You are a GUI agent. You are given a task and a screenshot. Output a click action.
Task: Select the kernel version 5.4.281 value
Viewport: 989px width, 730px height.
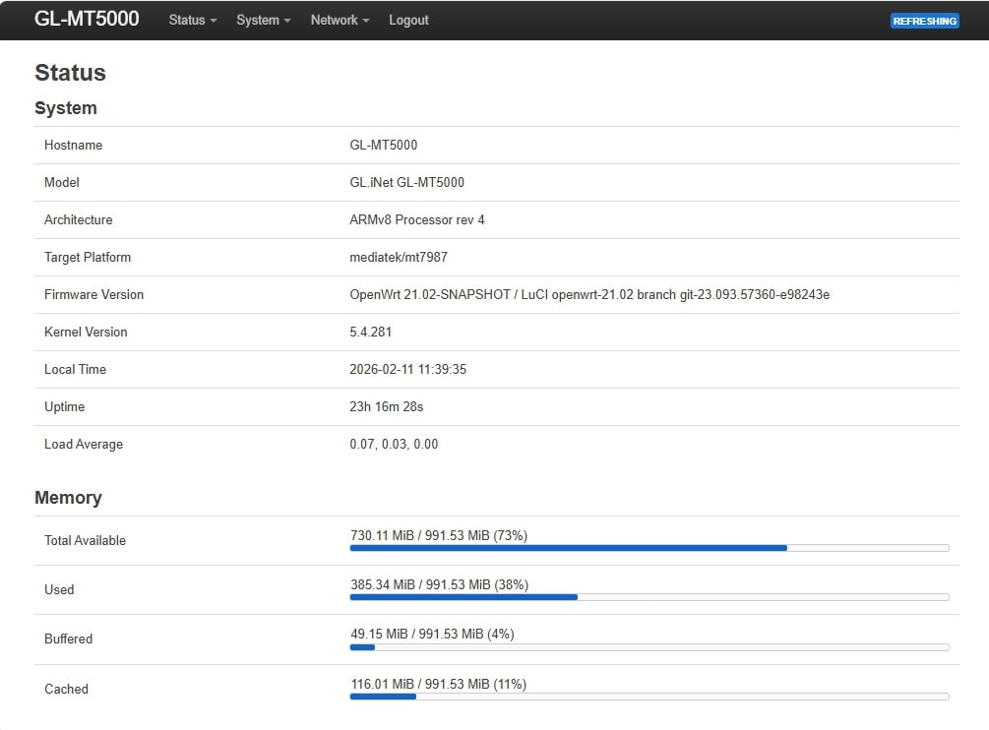point(370,332)
